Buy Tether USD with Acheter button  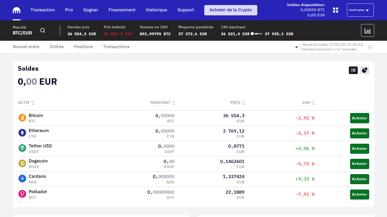pyautogui.click(x=359, y=148)
